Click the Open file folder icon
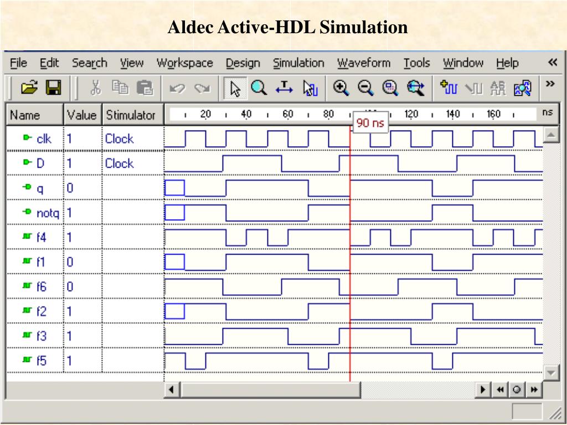Viewport: 567px width, 425px height. [29, 88]
